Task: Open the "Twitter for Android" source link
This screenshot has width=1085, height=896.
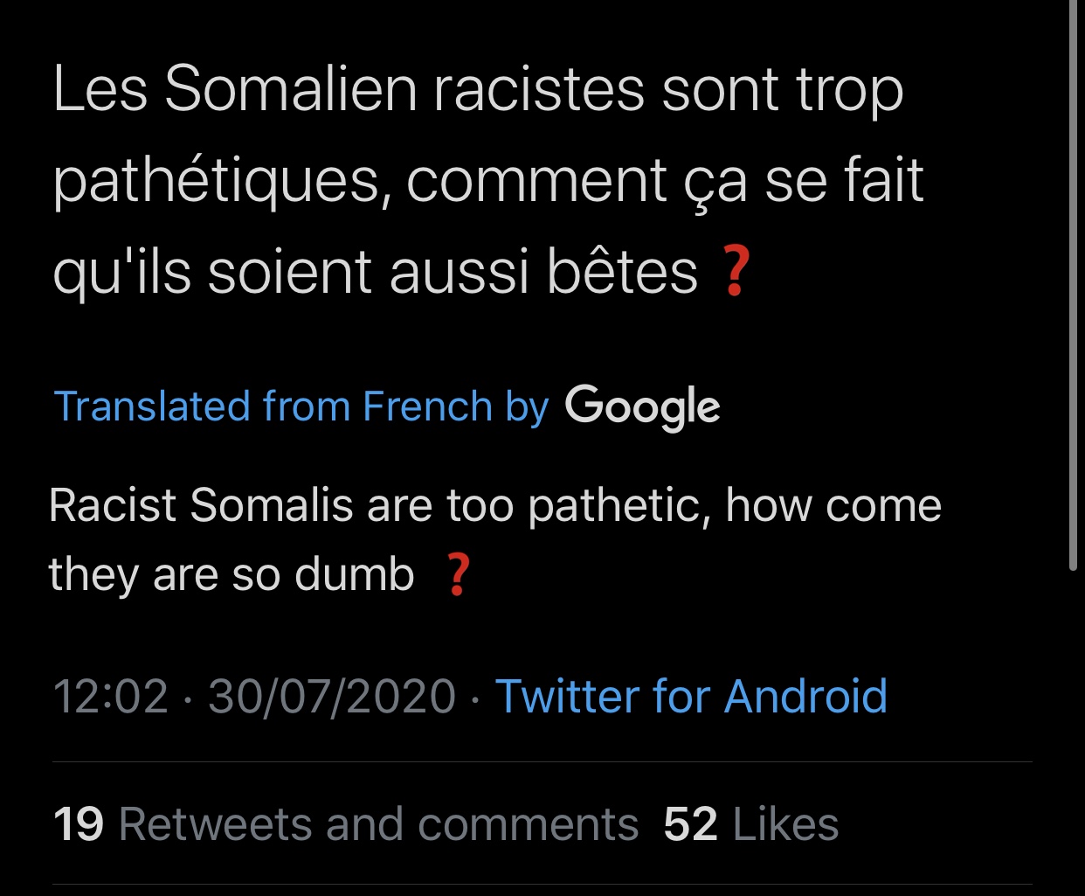Action: (x=691, y=697)
